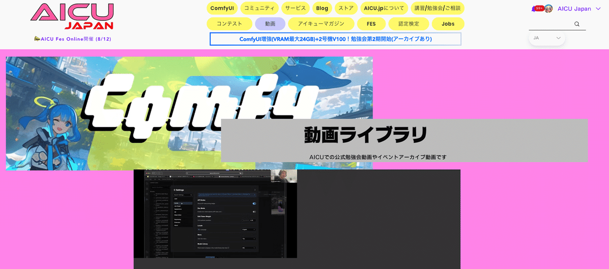Select 講習/勉強会/ご相談 menu item
The image size is (609, 269).
437,8
